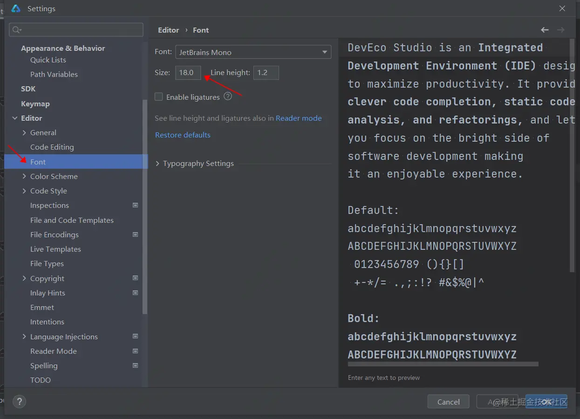Image resolution: width=580 pixels, height=419 pixels.
Task: Open Inspections settings
Action: (49, 205)
